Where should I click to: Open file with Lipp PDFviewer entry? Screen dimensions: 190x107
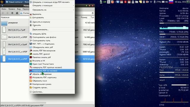[52, 2]
